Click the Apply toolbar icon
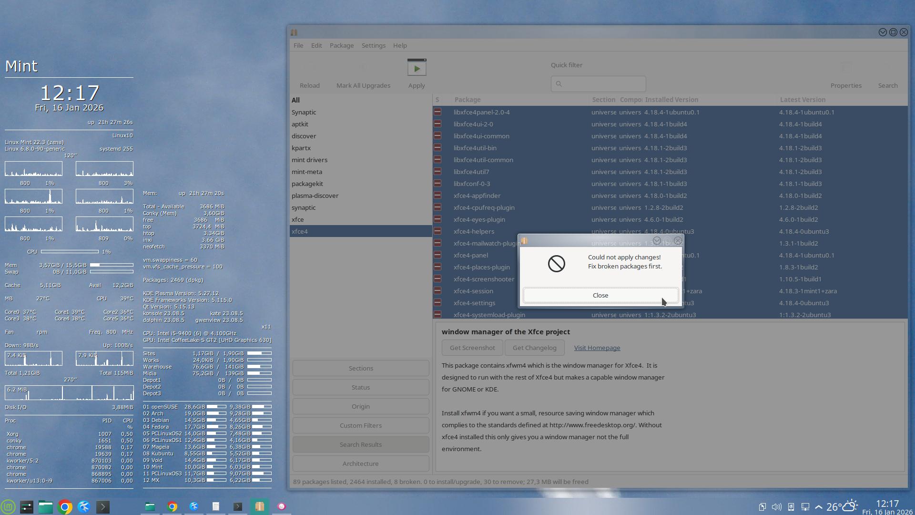Viewport: 915px width, 515px height. [x=417, y=69]
